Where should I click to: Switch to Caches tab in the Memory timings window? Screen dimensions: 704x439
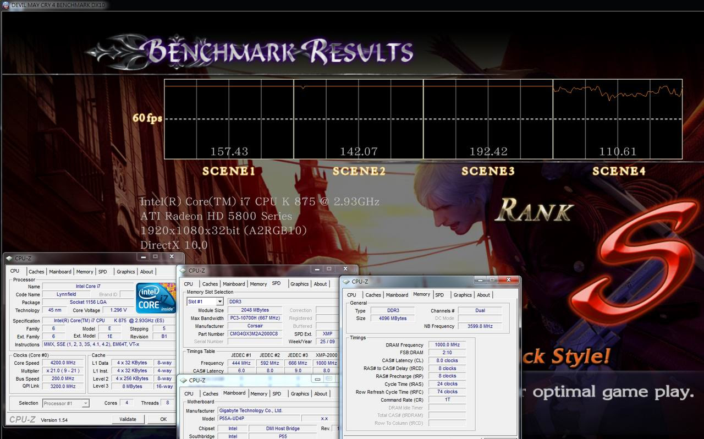coord(373,295)
